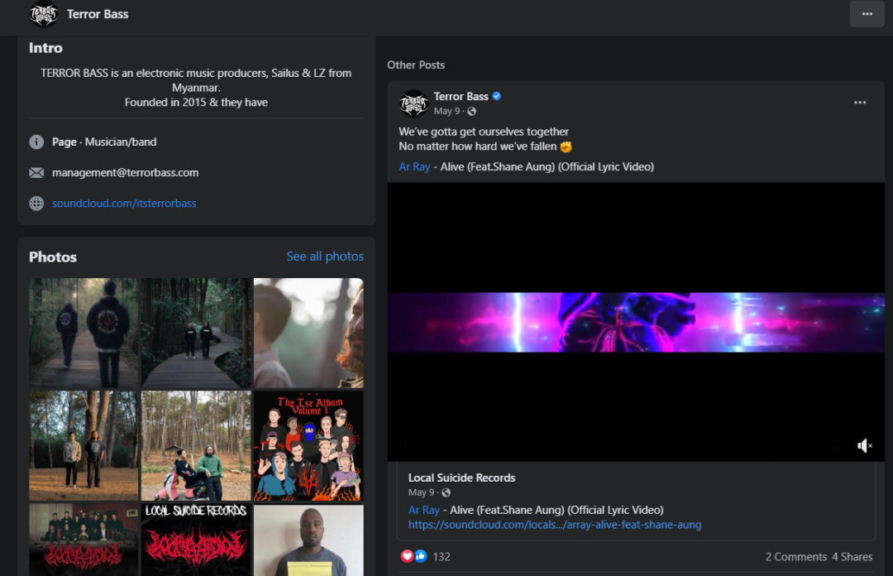Open the 4 Shares link
Viewport: 893px width, 576px height.
click(852, 557)
